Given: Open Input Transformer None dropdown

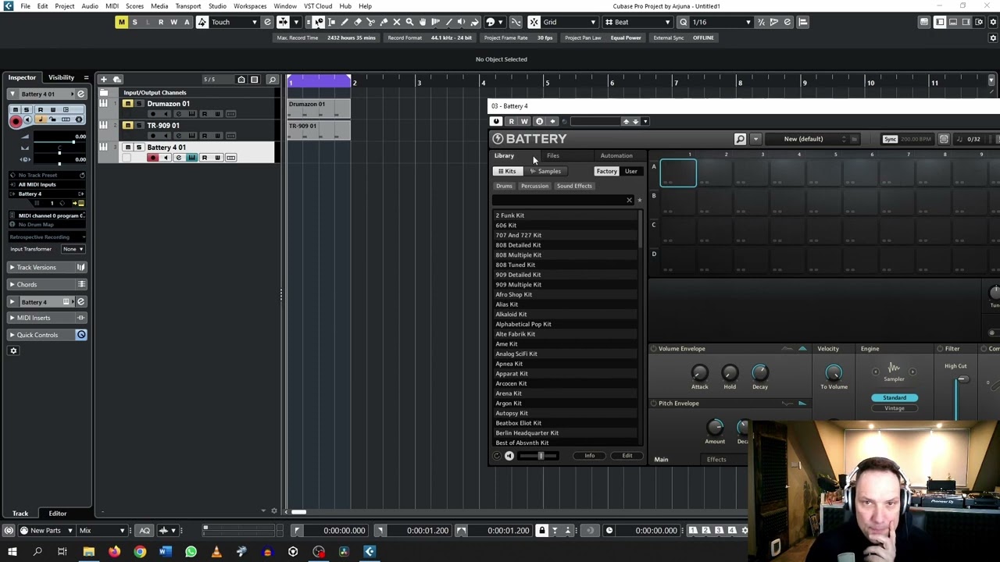Looking at the screenshot, I should [73, 249].
